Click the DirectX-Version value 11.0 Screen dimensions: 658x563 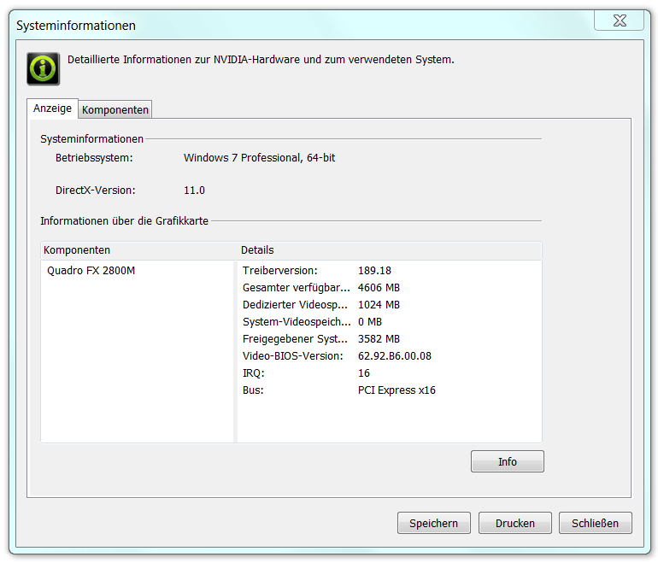click(194, 191)
